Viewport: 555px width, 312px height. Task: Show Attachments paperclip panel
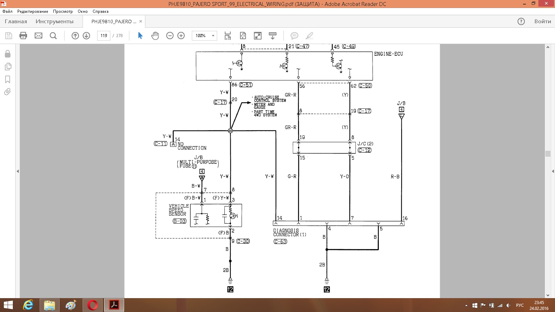point(8,92)
